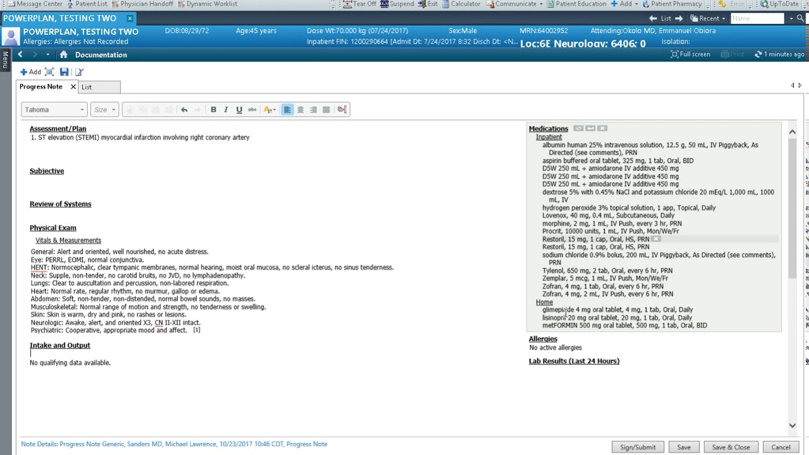Open the font color picker
Screen dimensions: 809x455
(x=269, y=110)
